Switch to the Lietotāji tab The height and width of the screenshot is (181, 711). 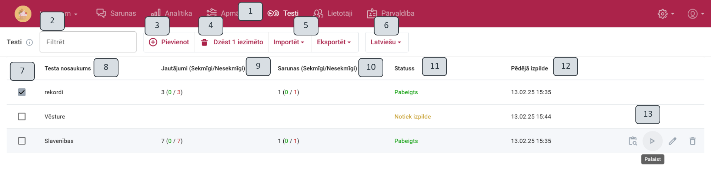point(333,13)
